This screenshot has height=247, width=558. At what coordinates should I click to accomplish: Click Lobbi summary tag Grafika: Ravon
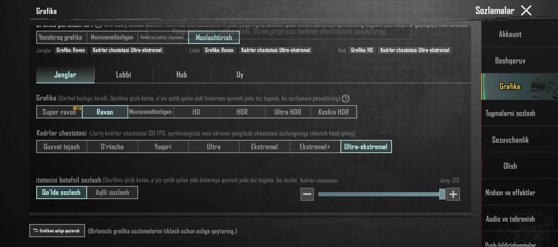tap(219, 50)
